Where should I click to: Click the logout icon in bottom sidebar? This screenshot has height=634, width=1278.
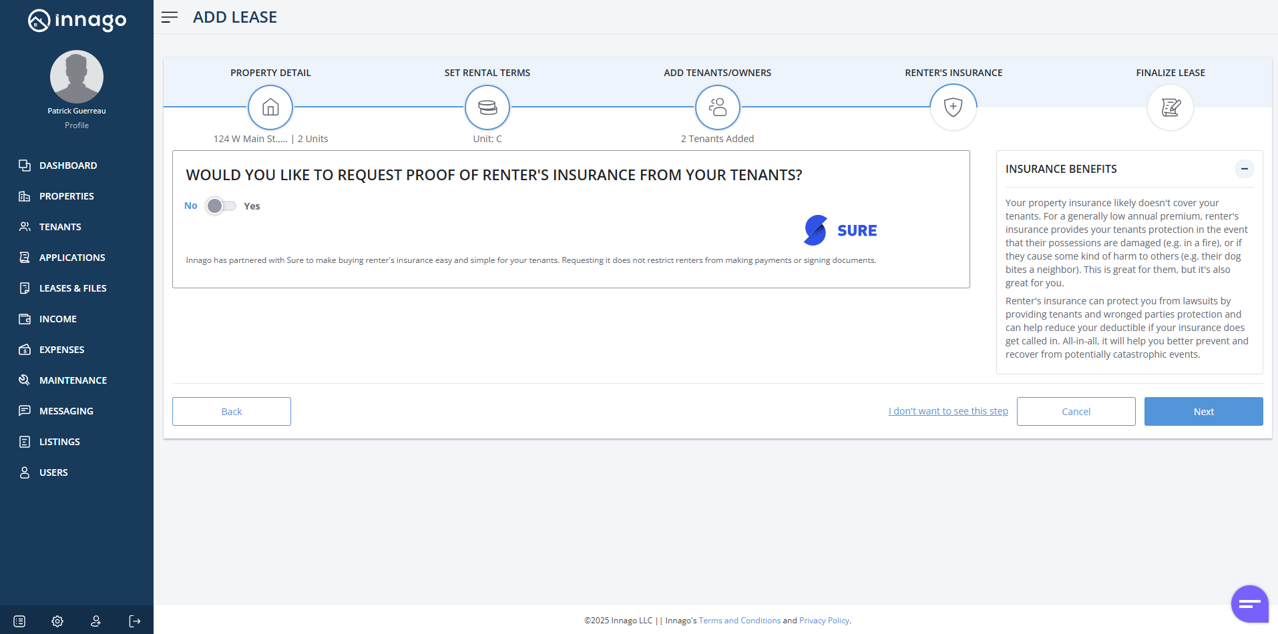135,621
